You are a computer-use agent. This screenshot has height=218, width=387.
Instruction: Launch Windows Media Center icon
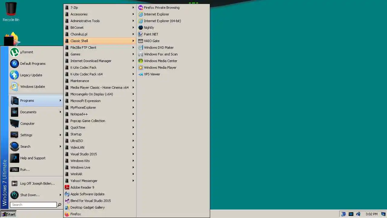click(x=141, y=61)
